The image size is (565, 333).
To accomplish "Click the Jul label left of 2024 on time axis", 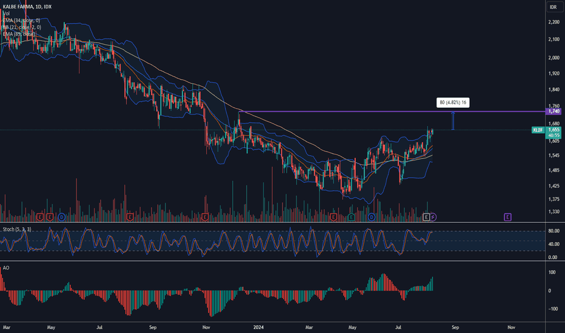I will [x=99, y=327].
